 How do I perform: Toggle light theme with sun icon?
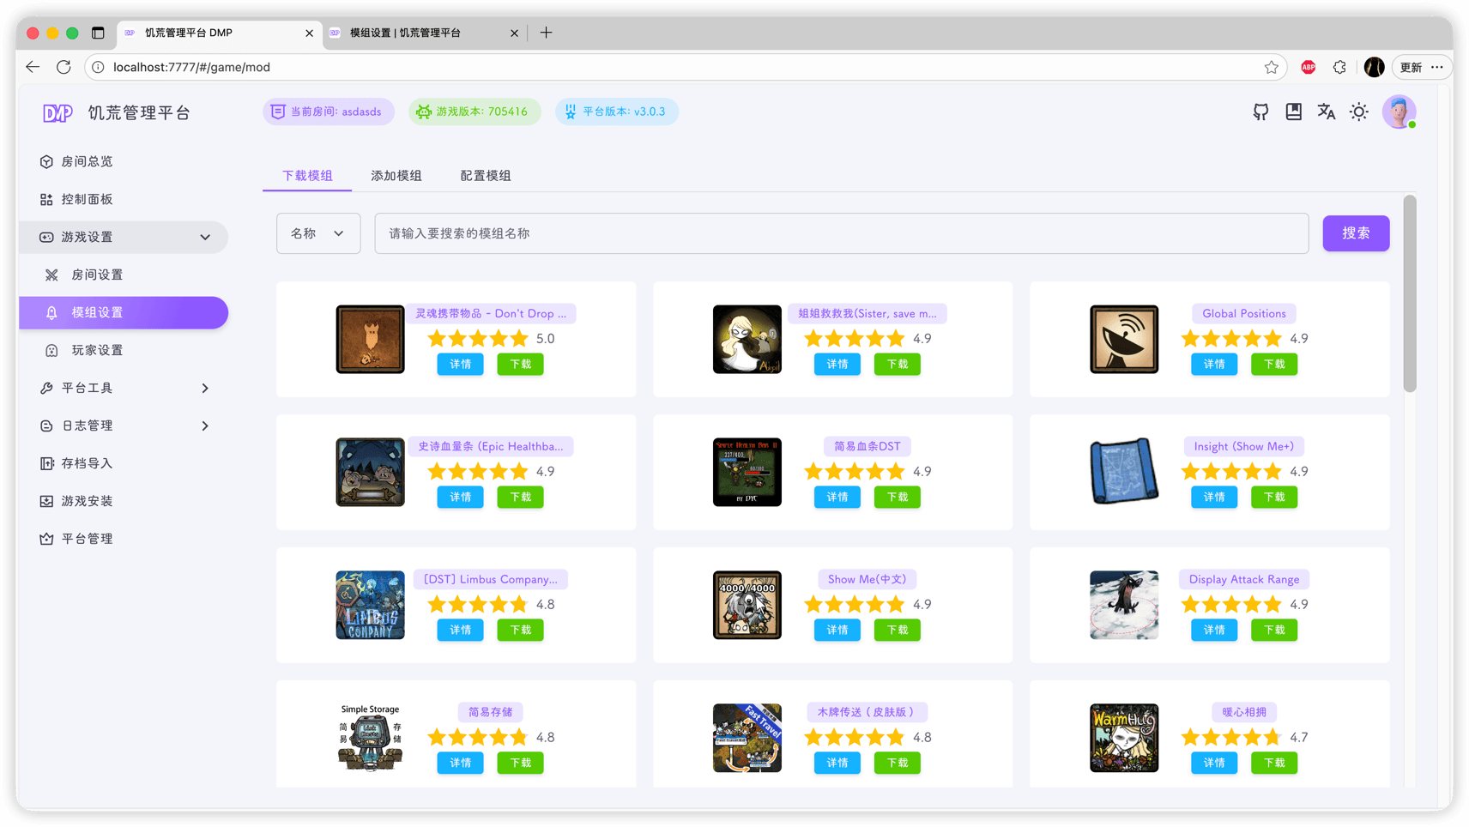pyautogui.click(x=1358, y=112)
